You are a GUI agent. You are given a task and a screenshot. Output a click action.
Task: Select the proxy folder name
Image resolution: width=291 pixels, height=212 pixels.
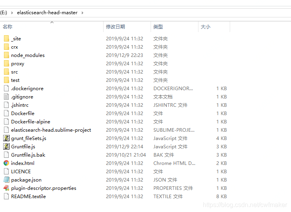pyautogui.click(x=18, y=64)
